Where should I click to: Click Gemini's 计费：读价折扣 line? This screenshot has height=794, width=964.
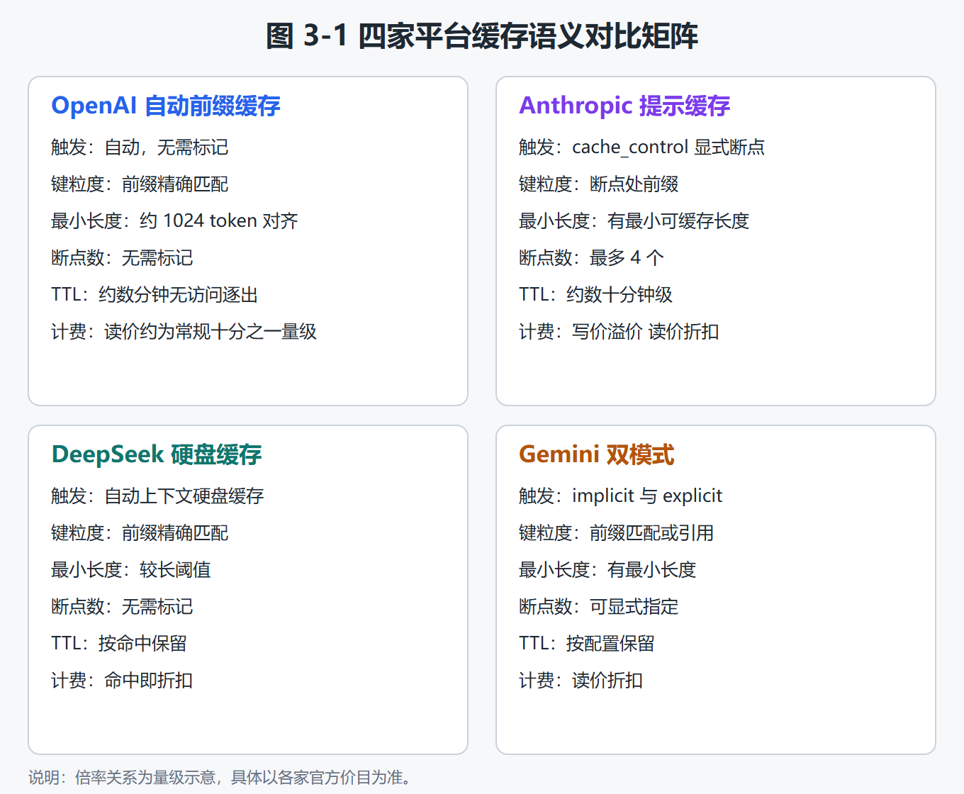tap(581, 681)
